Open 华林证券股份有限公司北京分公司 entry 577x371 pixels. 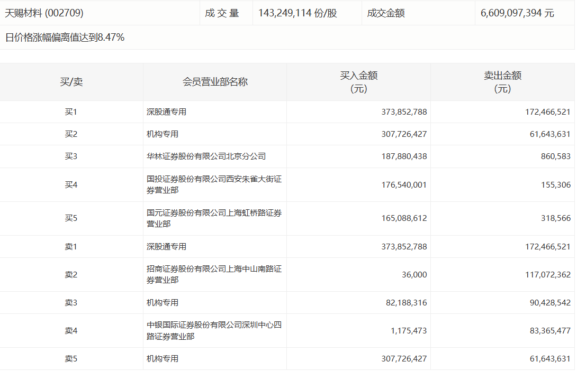[x=206, y=156]
